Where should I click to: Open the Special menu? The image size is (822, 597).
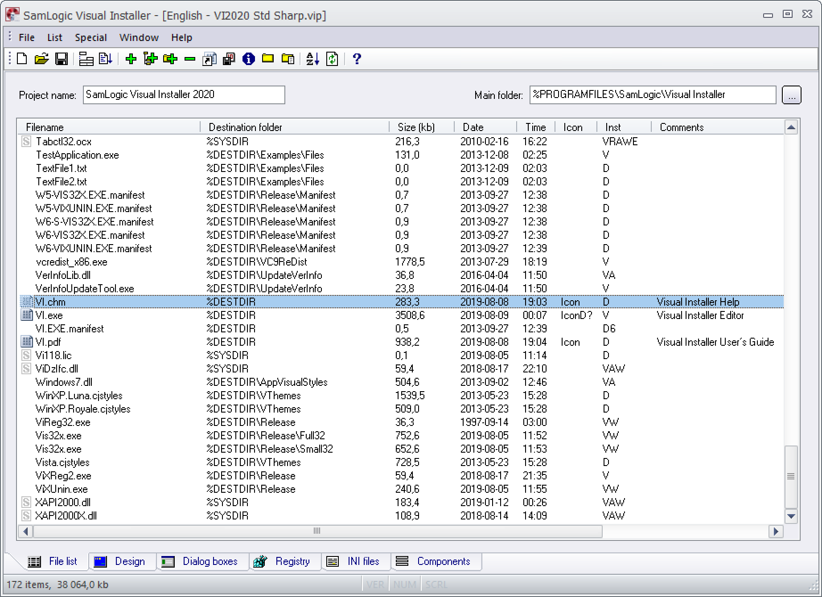point(91,37)
